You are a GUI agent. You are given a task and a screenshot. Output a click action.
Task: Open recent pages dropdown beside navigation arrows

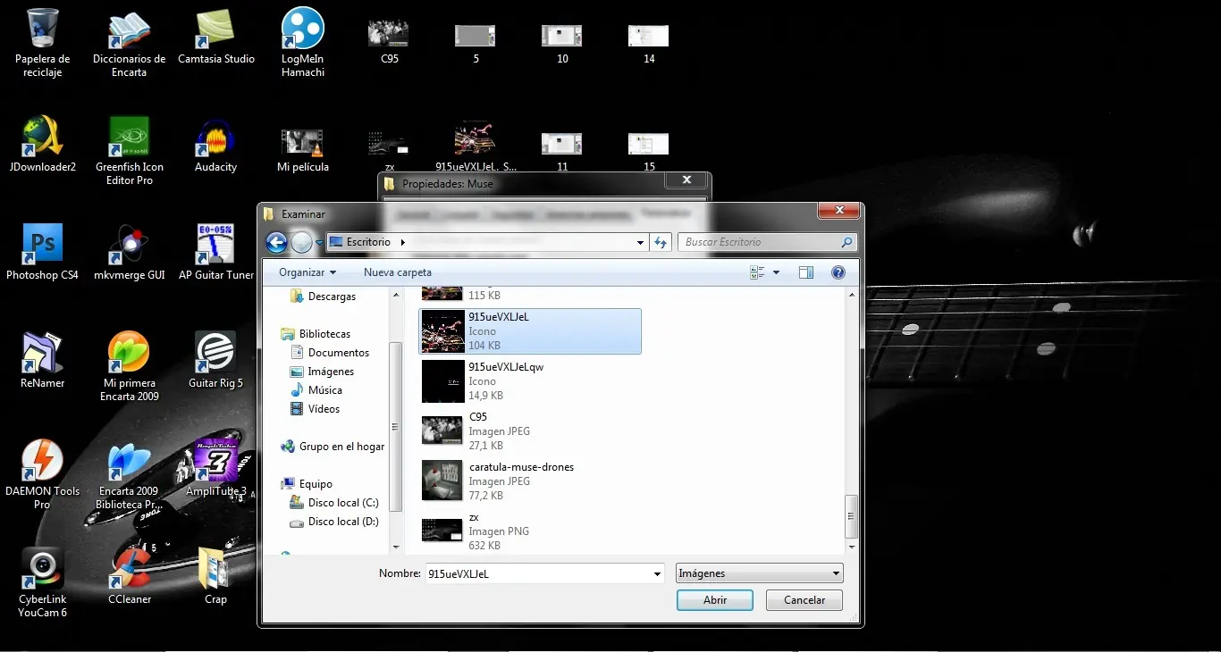tap(319, 243)
